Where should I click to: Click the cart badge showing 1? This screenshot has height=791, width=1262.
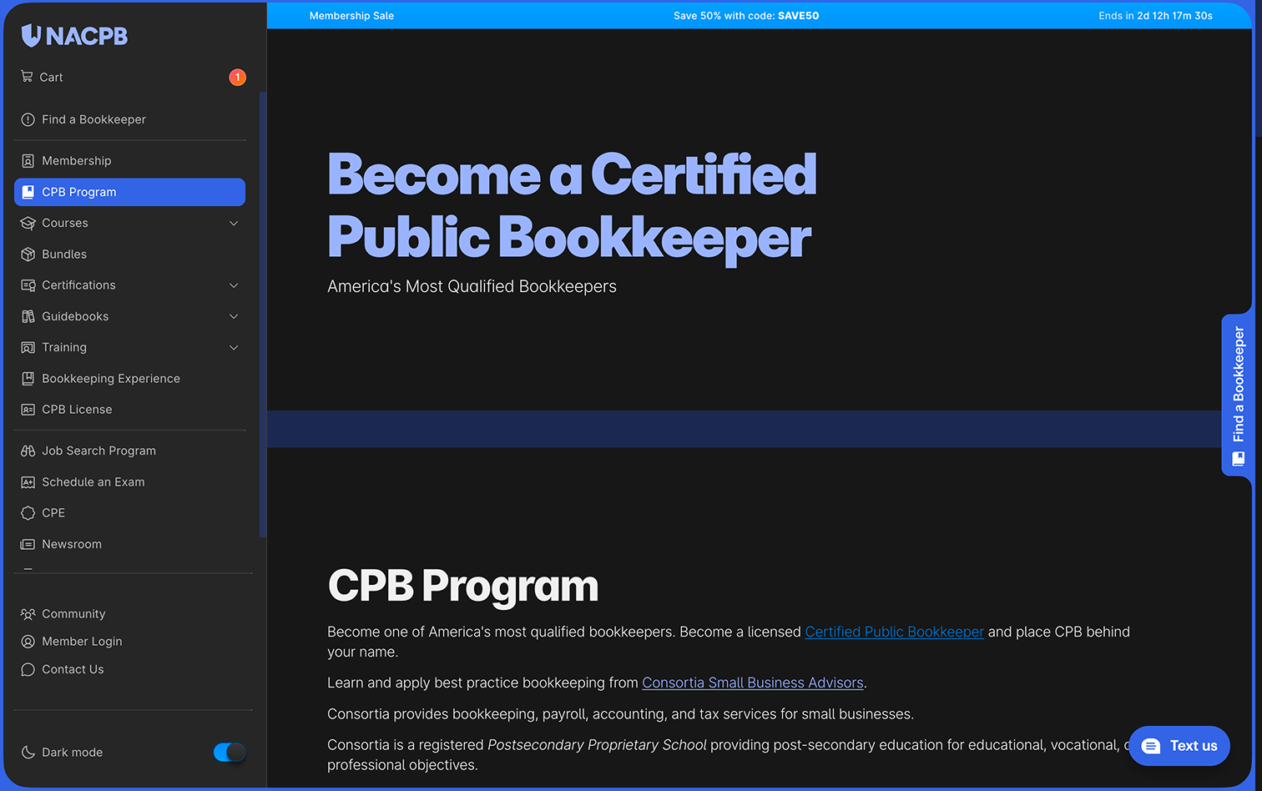click(237, 77)
